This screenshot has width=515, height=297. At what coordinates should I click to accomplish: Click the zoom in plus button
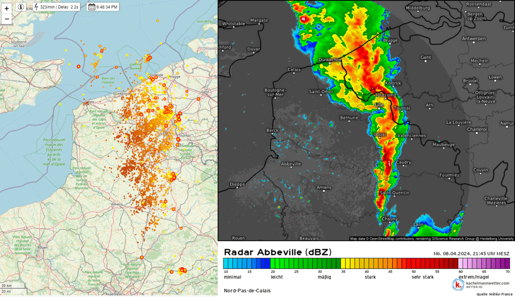coord(7,9)
